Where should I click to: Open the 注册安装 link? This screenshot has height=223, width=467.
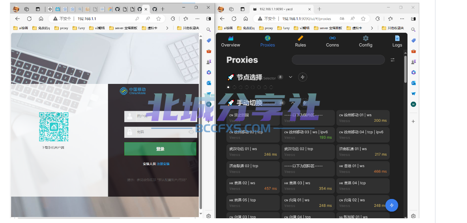(x=163, y=164)
